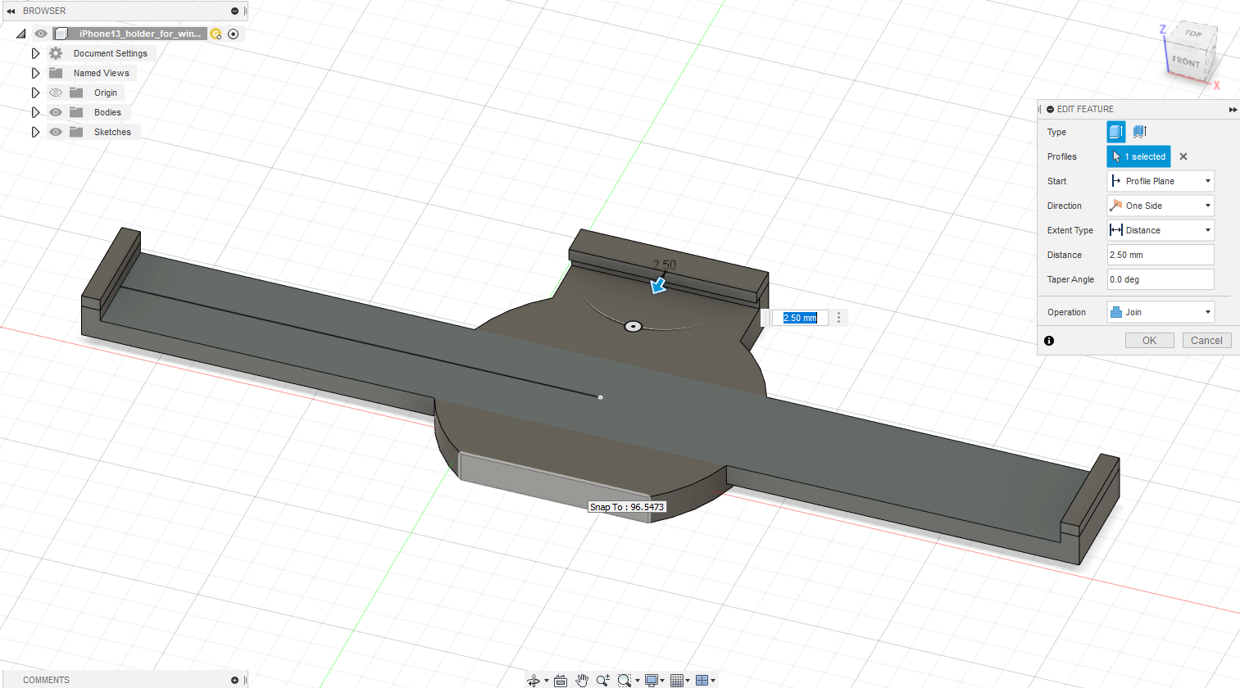1240x688 pixels.
Task: Click the Document Settings gear icon
Action: click(56, 53)
